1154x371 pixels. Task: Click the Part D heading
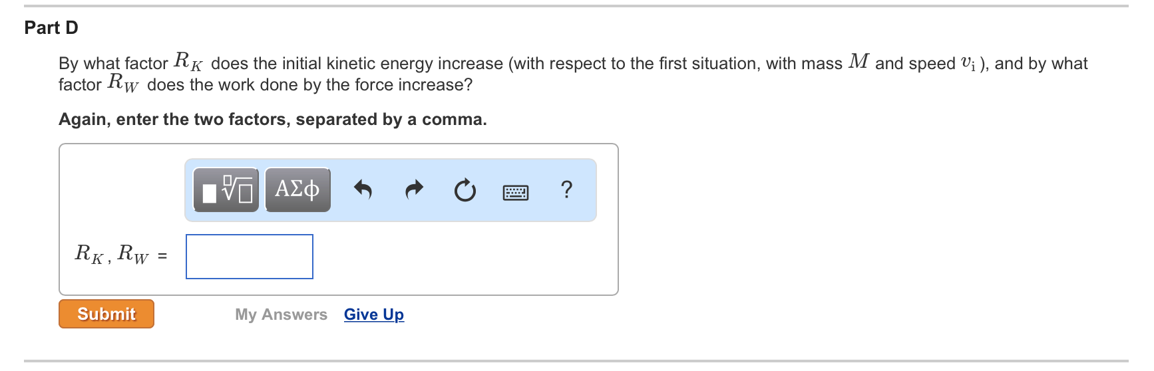[x=51, y=28]
